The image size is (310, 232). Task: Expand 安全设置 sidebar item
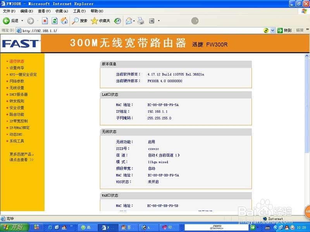point(17,108)
